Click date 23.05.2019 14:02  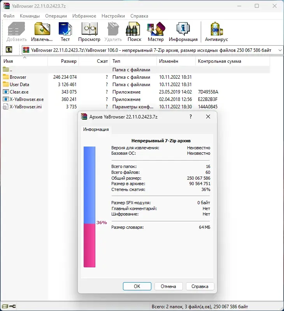pyautogui.click(x=175, y=92)
